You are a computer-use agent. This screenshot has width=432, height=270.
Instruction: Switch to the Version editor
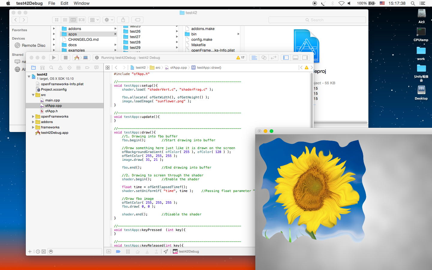(x=274, y=58)
